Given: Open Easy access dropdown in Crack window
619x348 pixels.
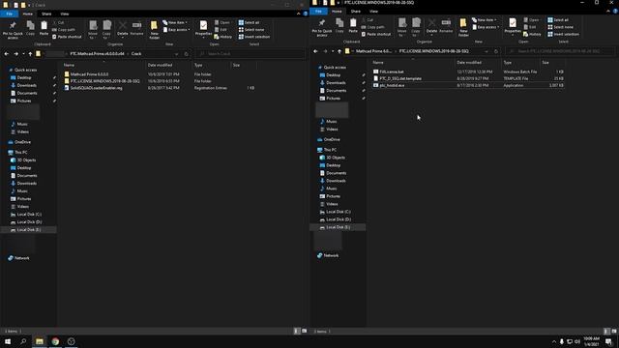Looking at the screenshot, I should click(x=176, y=30).
